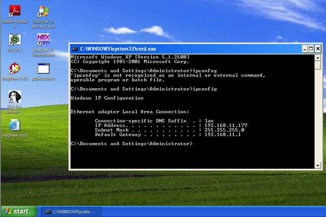326x217 pixels.
Task: Maximize the cmd.exe window
Action: (x=311, y=49)
